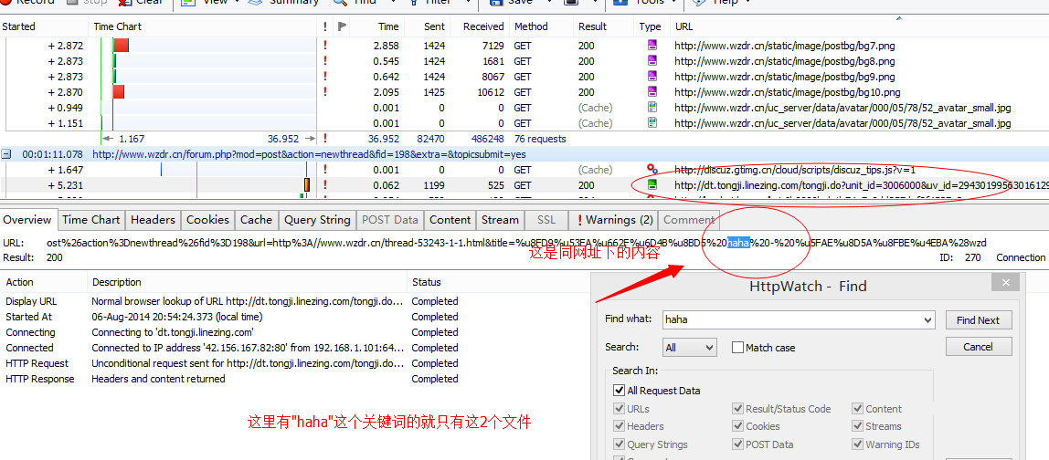Click the file type icon for bg10.png
The image size is (1049, 460).
coord(652,92)
